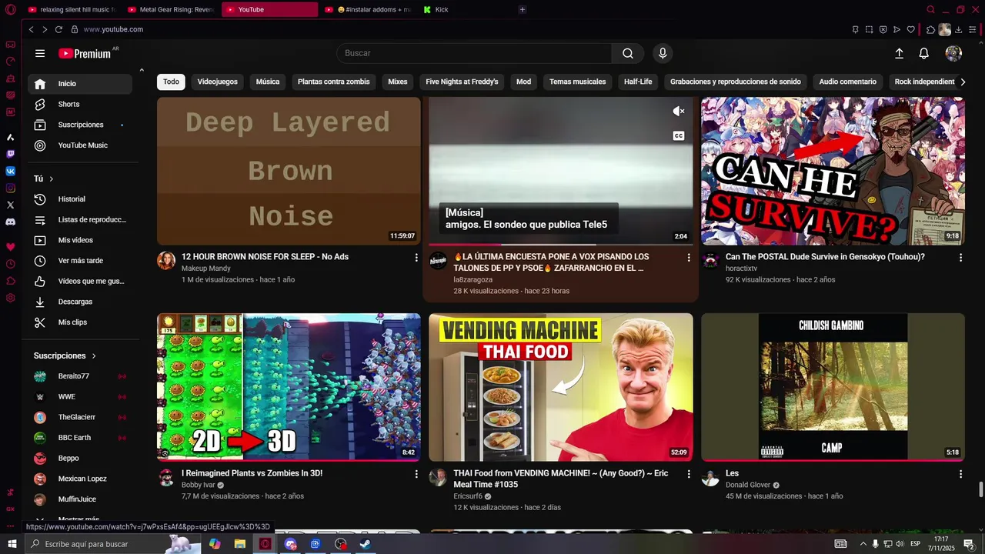
Task: Seek along preview video progress bar
Action: (x=561, y=245)
